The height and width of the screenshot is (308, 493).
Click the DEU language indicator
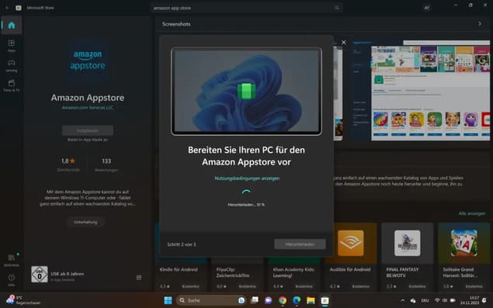point(425,300)
